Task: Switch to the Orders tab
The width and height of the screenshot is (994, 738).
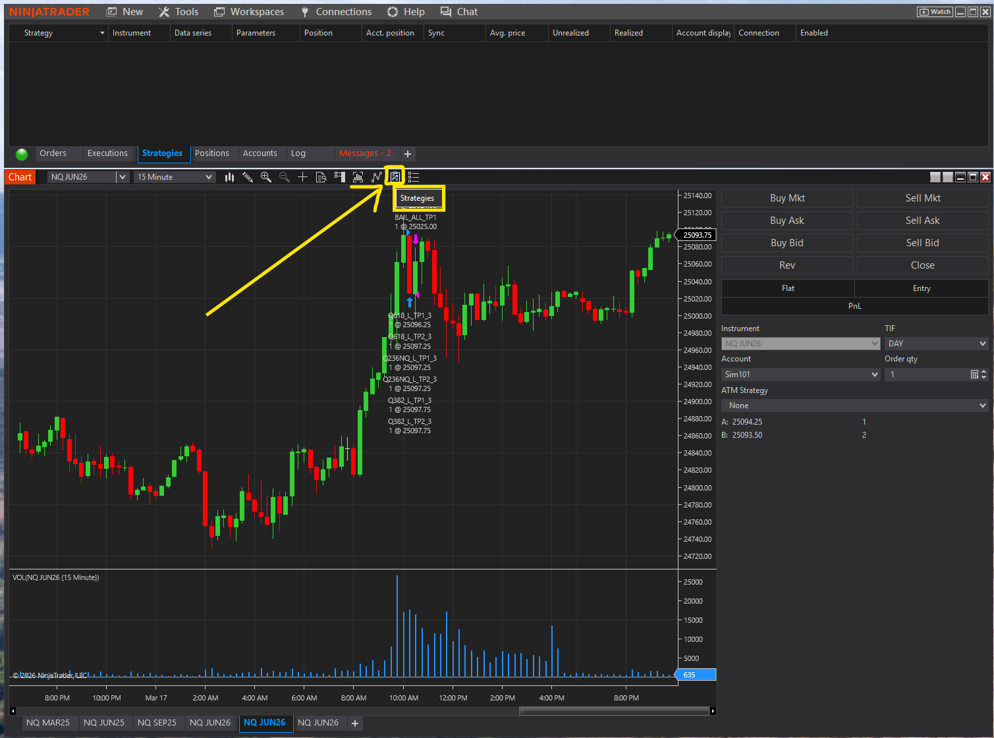Action: (x=53, y=153)
